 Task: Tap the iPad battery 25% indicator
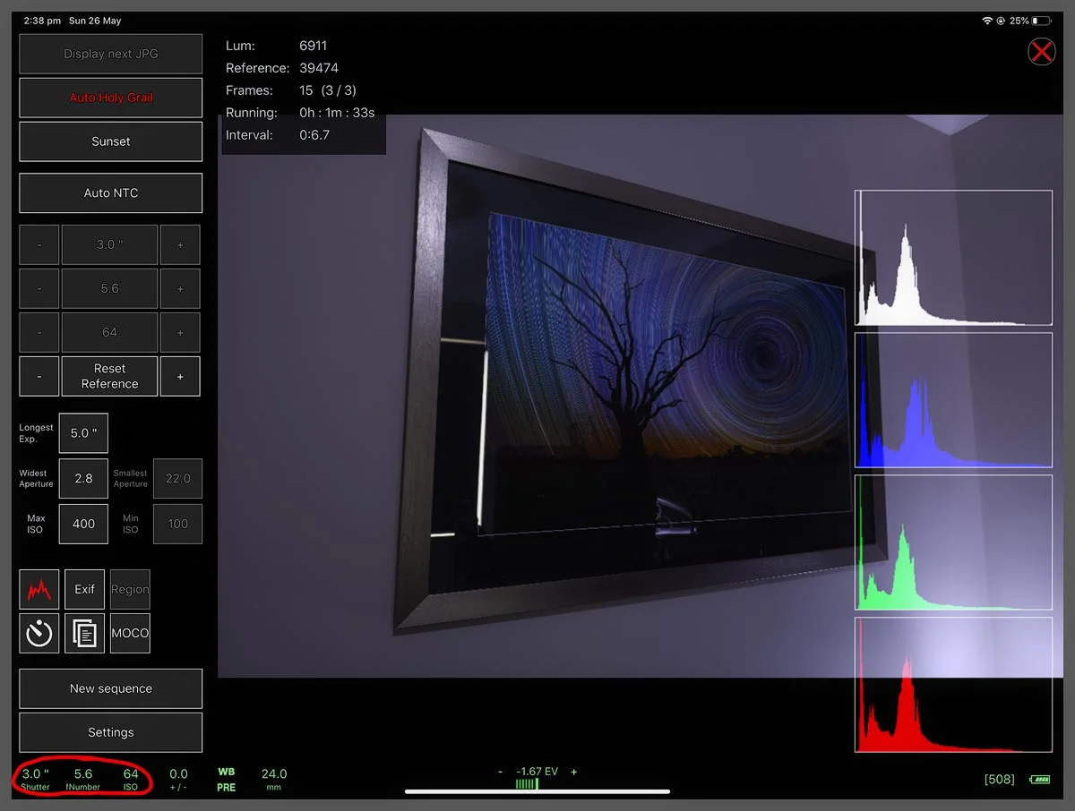click(1030, 21)
